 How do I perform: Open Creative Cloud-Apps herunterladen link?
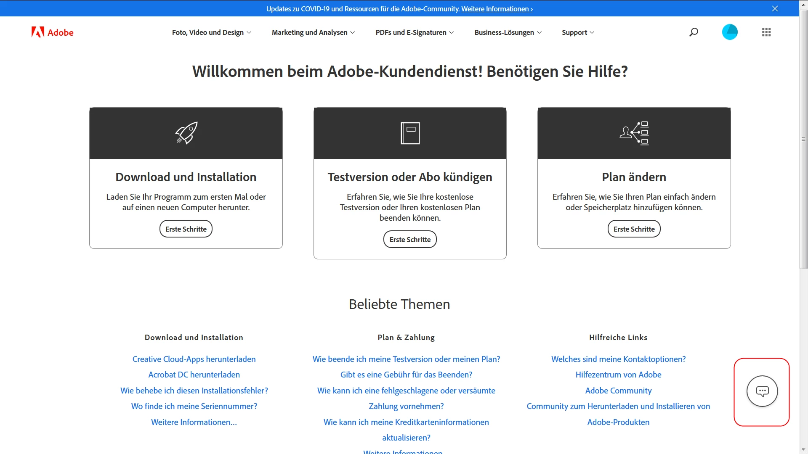pyautogui.click(x=194, y=359)
